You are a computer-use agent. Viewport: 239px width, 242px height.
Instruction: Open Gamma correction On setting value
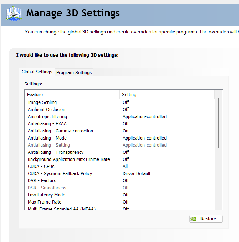point(126,131)
